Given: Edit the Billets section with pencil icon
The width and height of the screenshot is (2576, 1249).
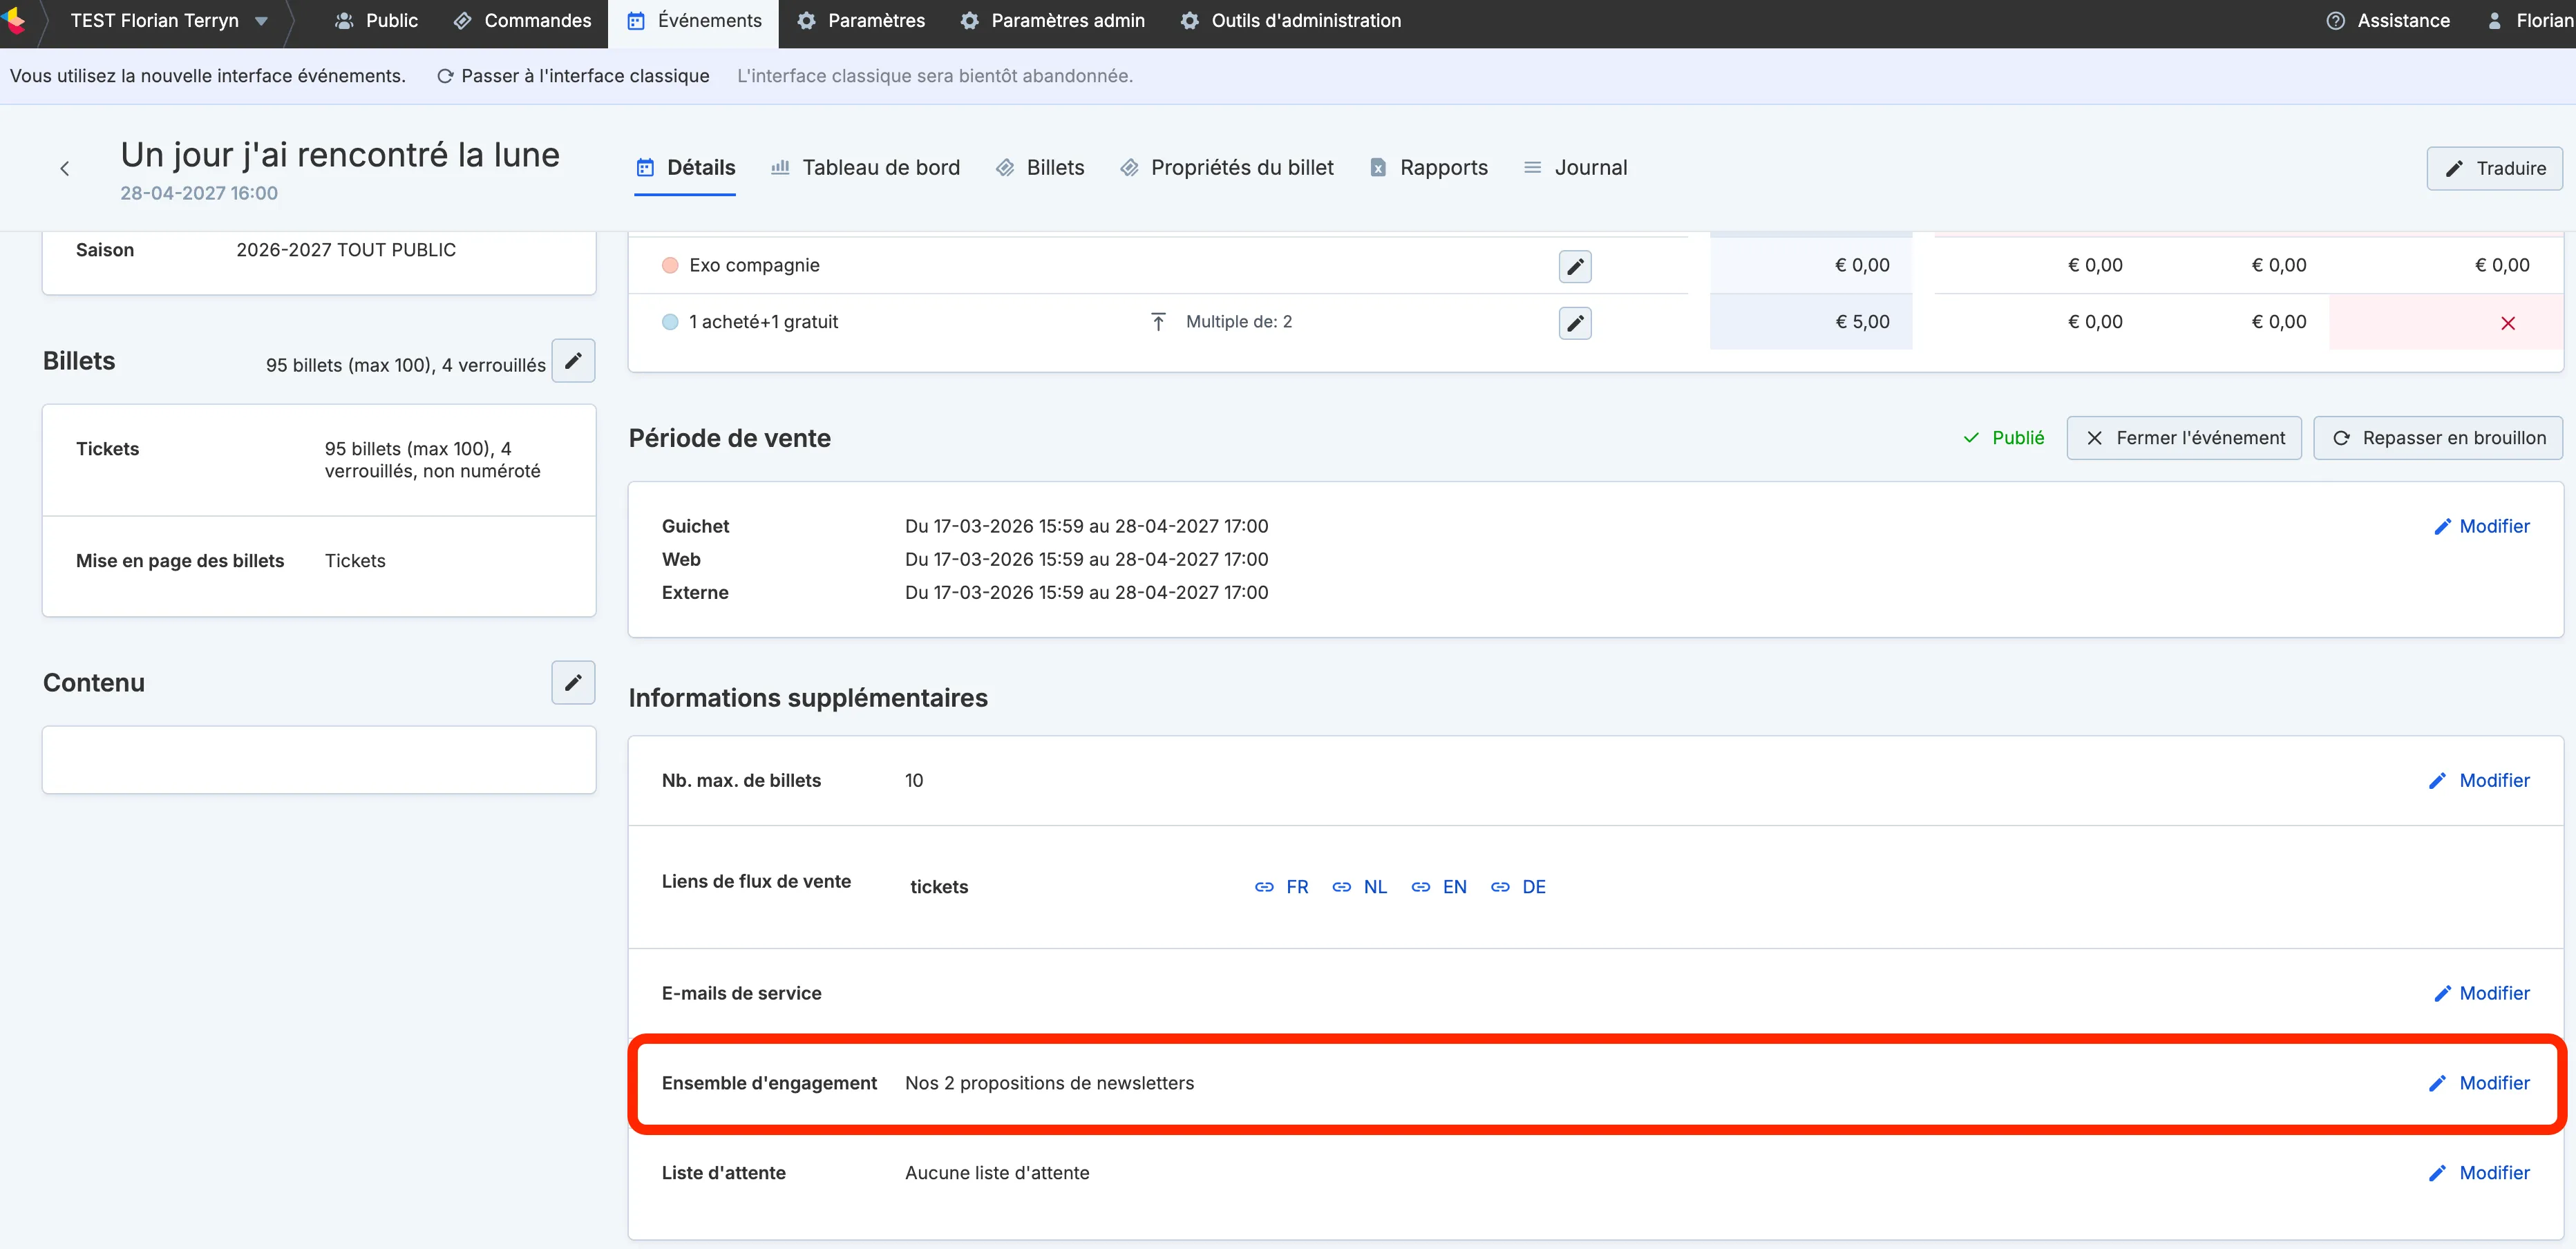Looking at the screenshot, I should [x=573, y=361].
